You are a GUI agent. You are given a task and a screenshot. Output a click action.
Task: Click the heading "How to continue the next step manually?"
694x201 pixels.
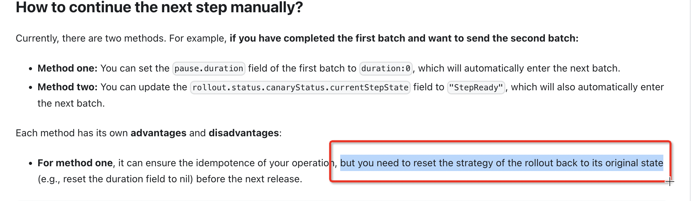pyautogui.click(x=159, y=7)
